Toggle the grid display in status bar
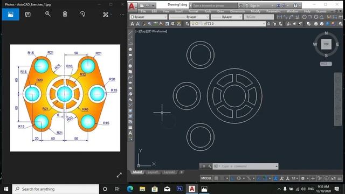The image size is (345, 194). click(x=216, y=178)
